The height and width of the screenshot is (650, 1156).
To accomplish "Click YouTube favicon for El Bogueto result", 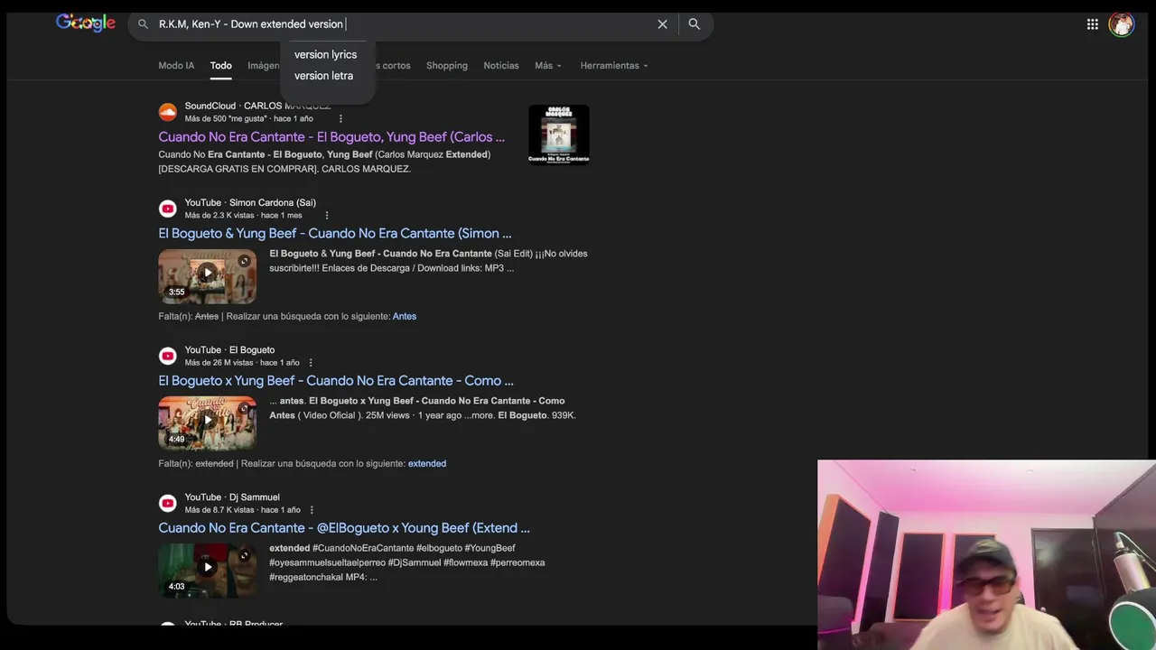I will click(x=168, y=356).
